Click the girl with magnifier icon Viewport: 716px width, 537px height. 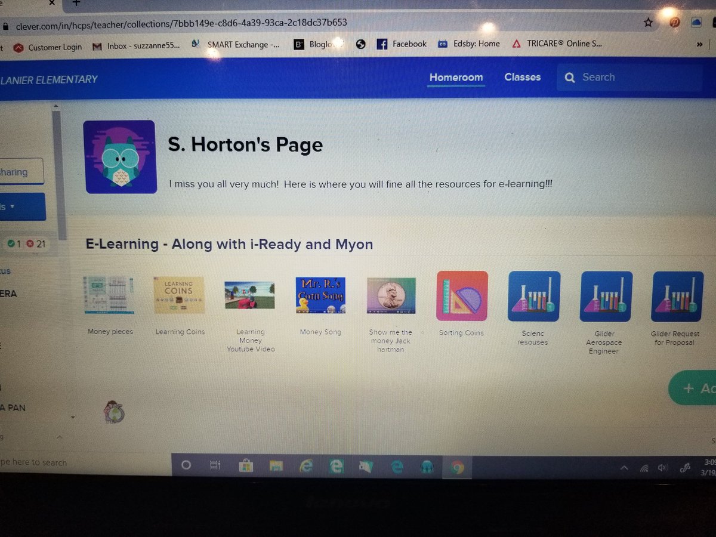tap(114, 412)
